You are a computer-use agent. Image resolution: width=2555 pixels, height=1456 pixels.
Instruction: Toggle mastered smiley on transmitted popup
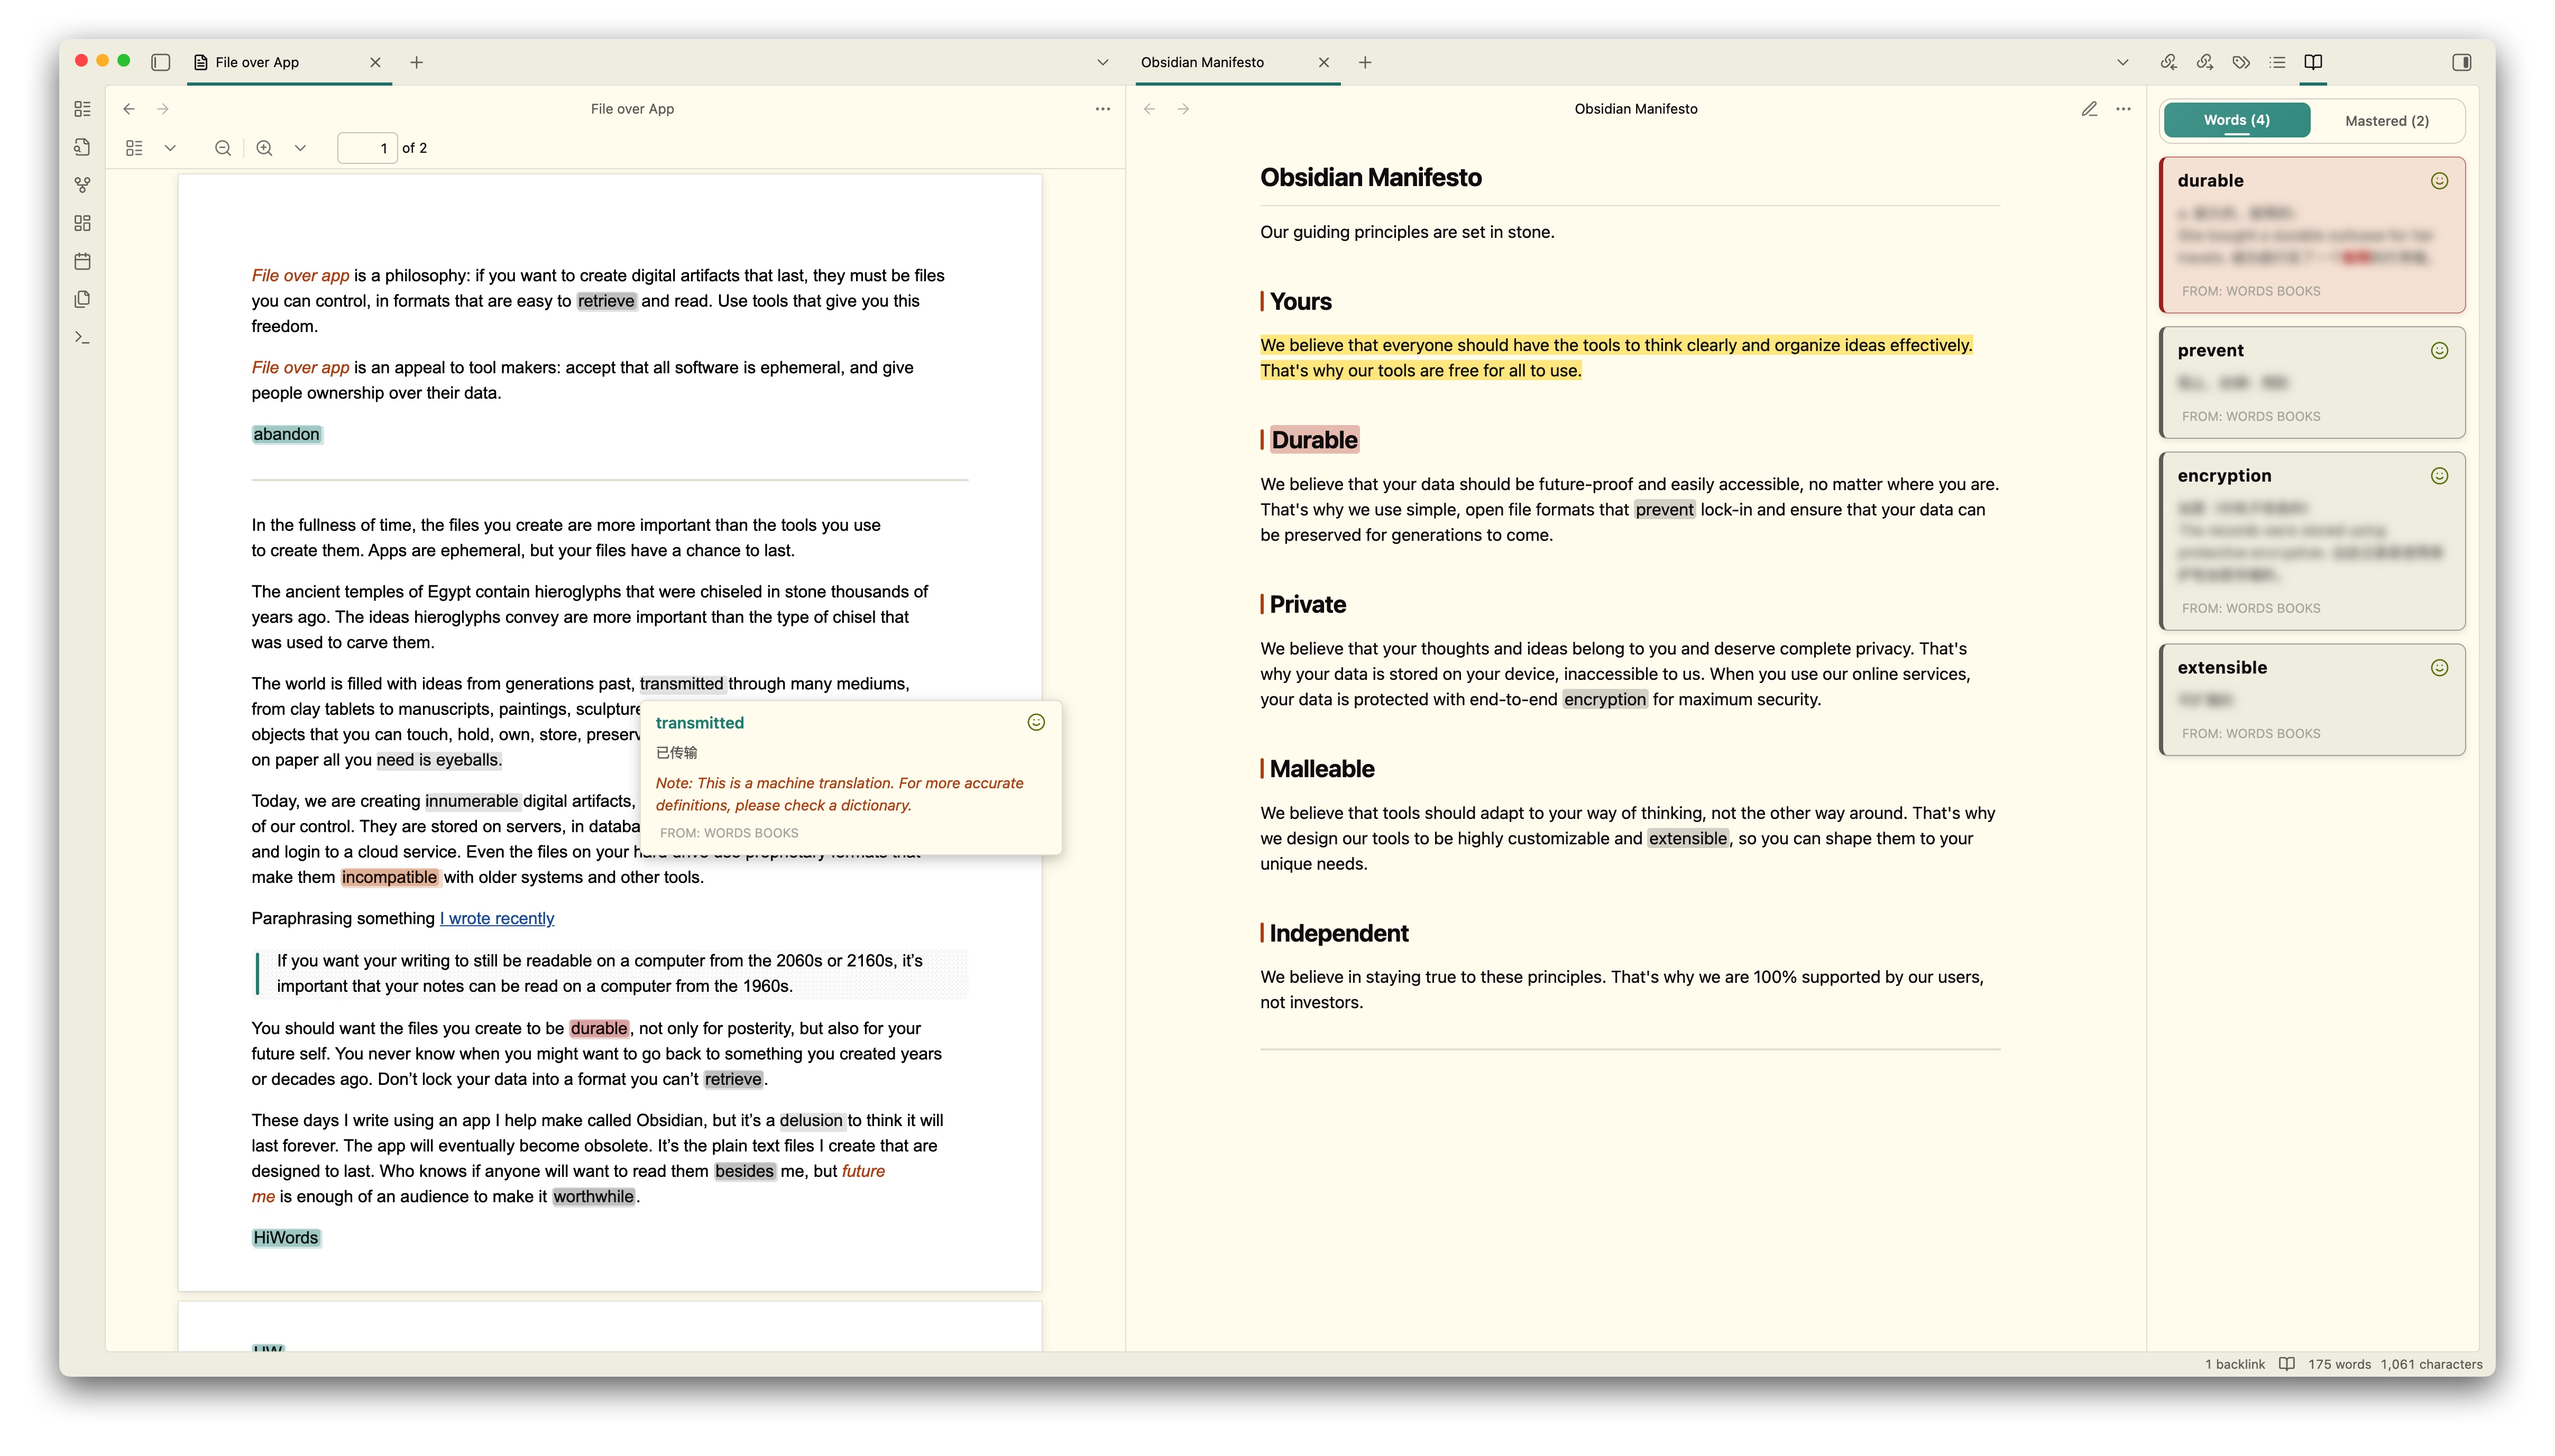click(x=1035, y=722)
